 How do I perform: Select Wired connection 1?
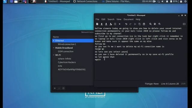[x=67, y=44]
